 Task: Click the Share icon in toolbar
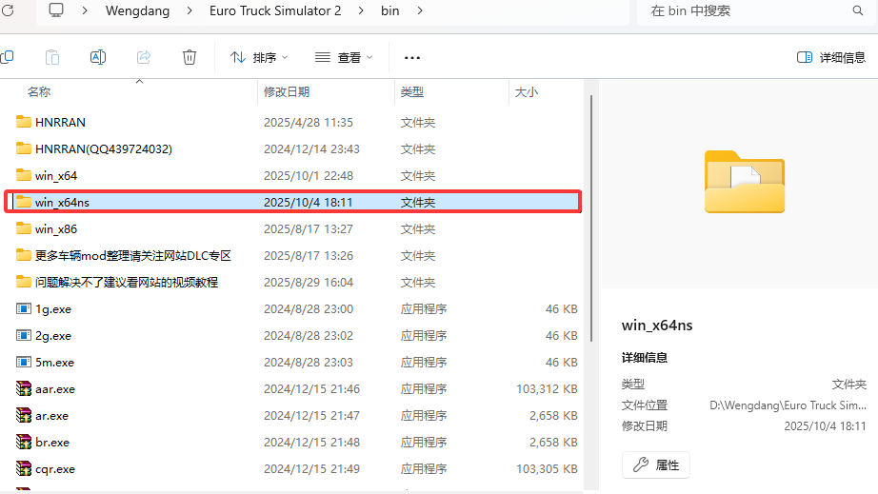(144, 57)
